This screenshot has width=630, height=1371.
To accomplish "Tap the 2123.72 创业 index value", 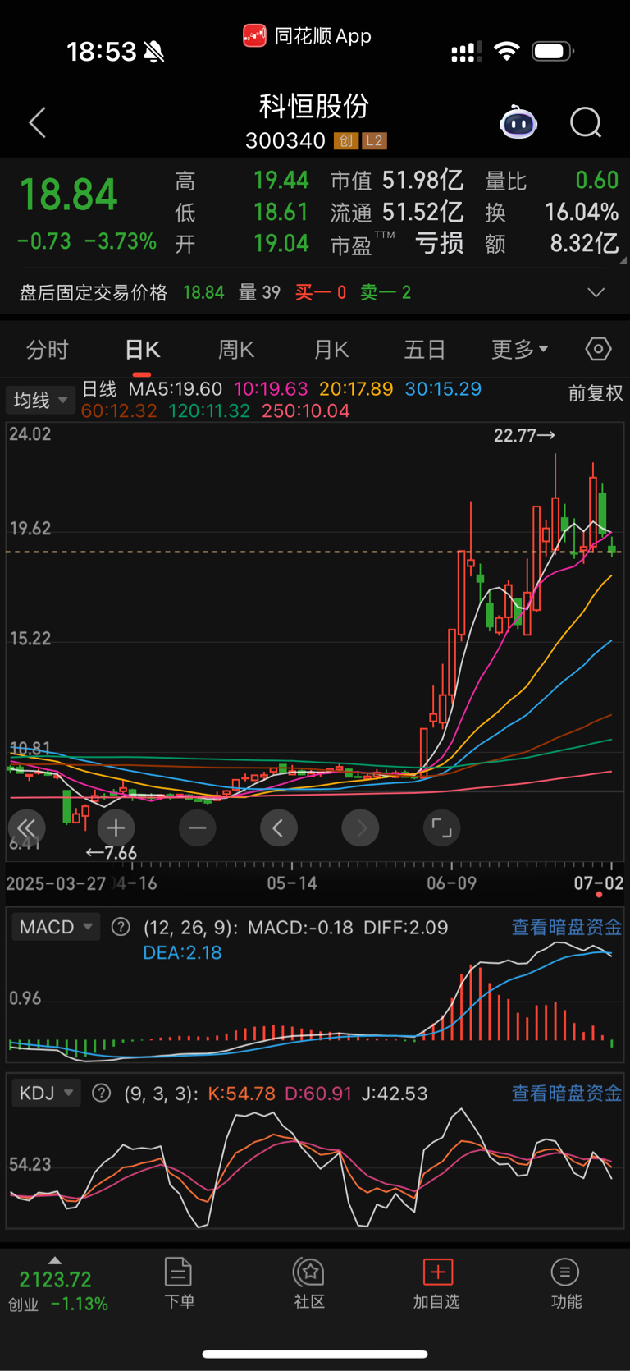I will [x=55, y=1279].
